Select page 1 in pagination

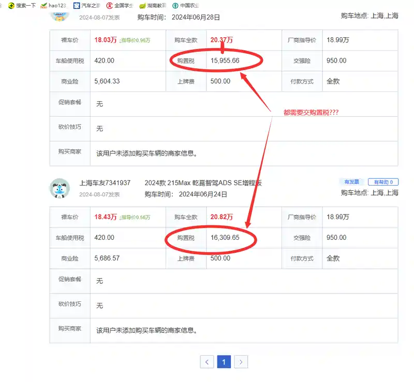pos(224,362)
